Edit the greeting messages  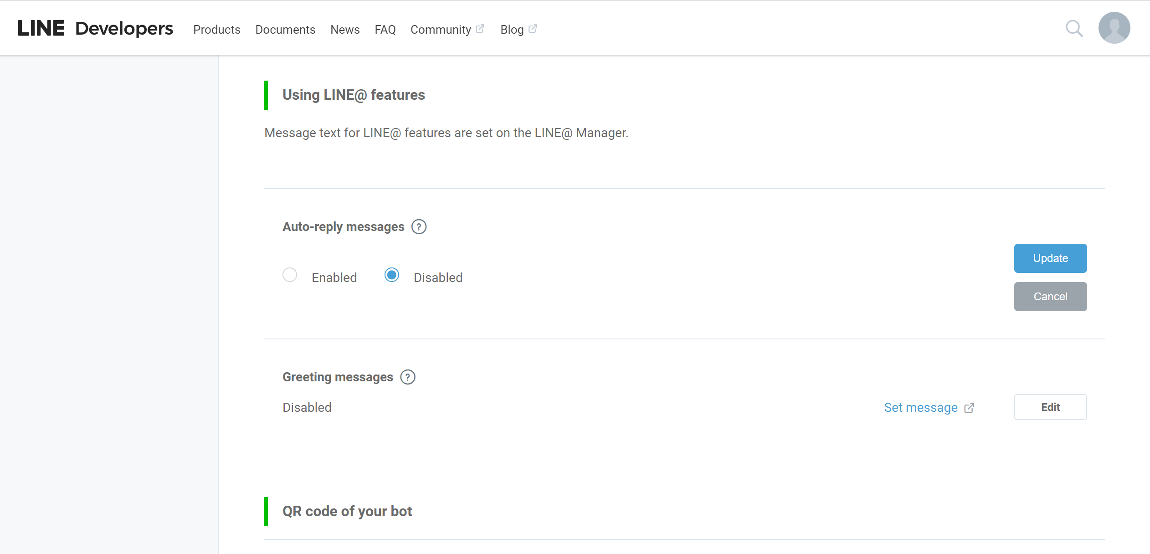pyautogui.click(x=1050, y=407)
